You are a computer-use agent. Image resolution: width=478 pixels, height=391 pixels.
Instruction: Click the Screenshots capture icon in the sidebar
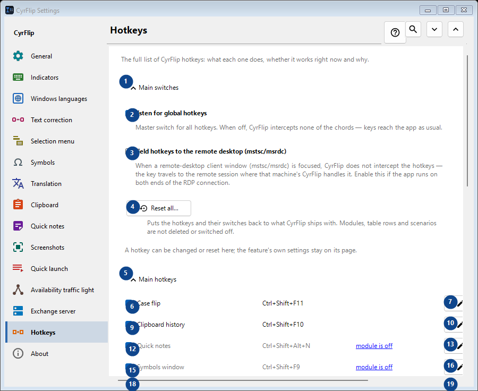coord(18,248)
